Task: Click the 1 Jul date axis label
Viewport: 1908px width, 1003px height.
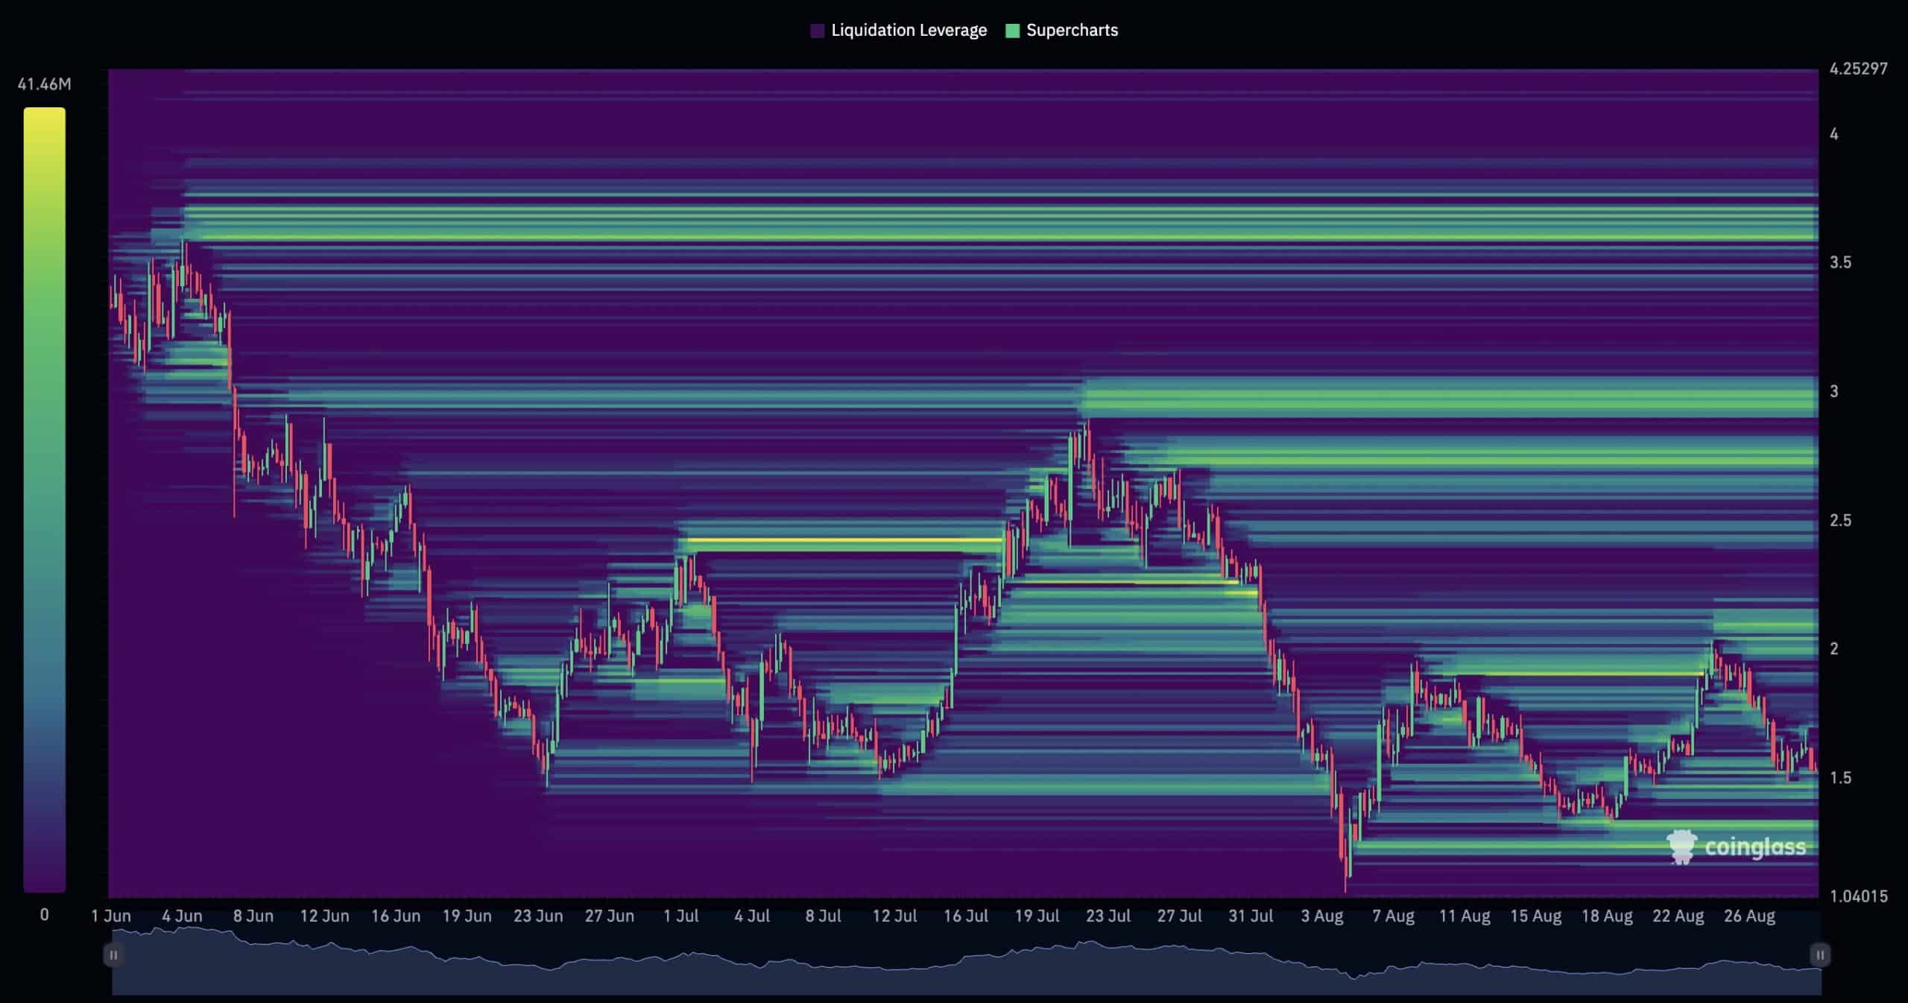Action: click(680, 916)
